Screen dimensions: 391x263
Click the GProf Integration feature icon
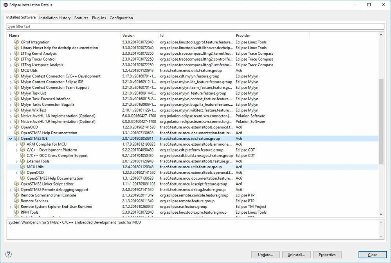[17, 42]
